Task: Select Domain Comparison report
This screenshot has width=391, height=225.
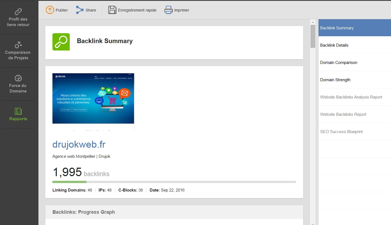Action: (x=355, y=62)
